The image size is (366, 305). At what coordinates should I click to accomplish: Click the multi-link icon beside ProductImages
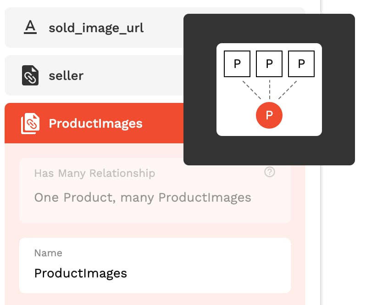[x=30, y=124]
